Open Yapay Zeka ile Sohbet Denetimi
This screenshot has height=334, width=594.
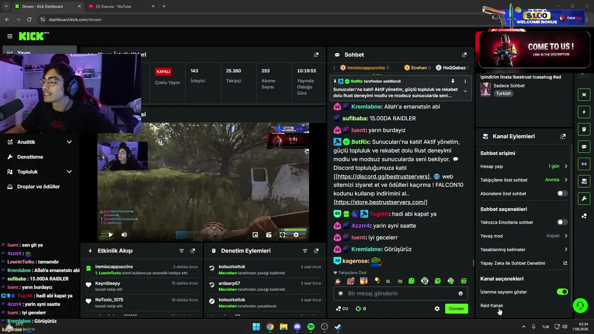(524, 263)
